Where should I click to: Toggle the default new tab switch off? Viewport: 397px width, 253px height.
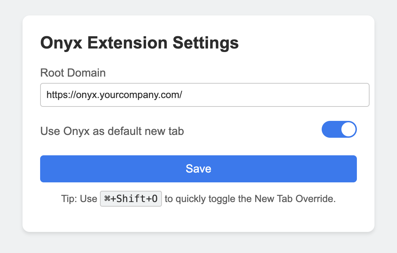click(x=339, y=129)
